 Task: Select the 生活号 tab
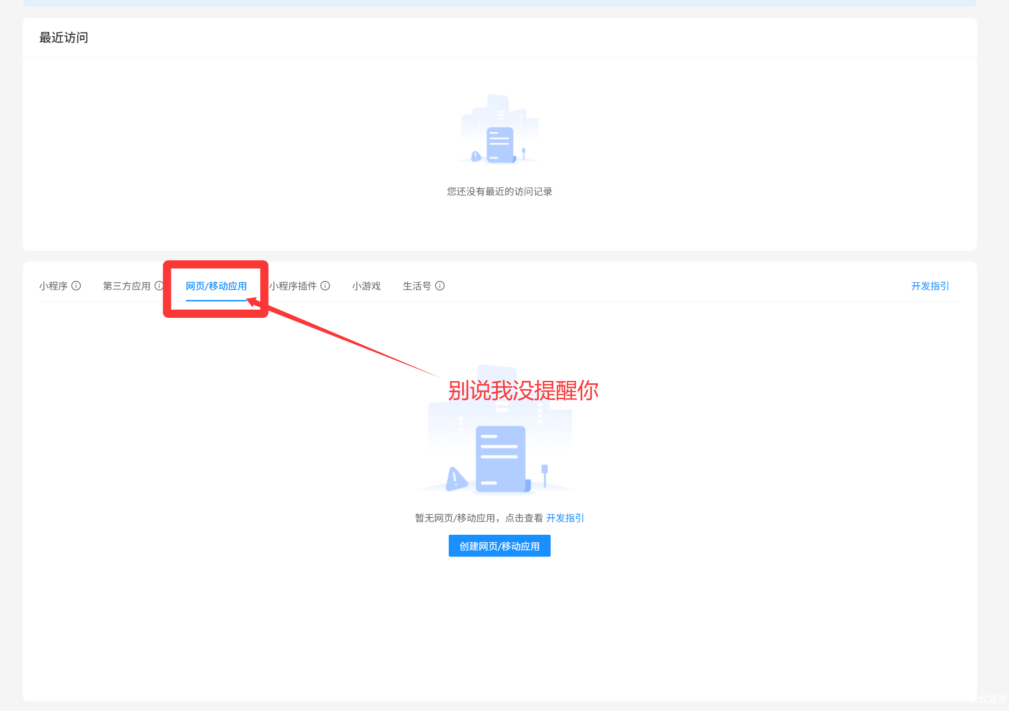(417, 286)
